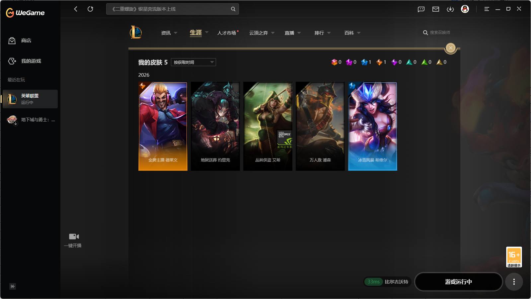Click the League of Legends L logo
This screenshot has height=299, width=531.
[x=136, y=33]
